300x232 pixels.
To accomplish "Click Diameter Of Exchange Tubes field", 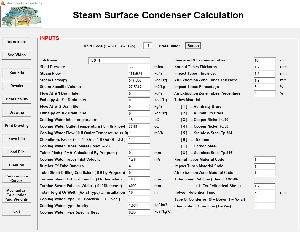I will 265,60.
